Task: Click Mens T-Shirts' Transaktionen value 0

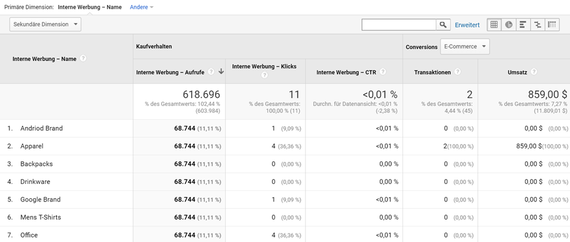Action: 446,217
